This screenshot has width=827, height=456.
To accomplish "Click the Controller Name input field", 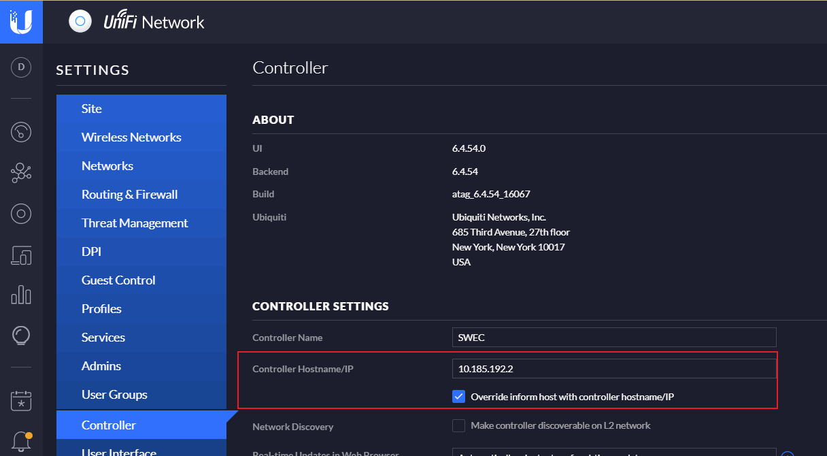I will click(x=613, y=338).
